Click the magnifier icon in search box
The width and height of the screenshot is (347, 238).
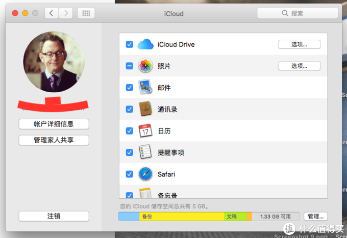coord(285,13)
